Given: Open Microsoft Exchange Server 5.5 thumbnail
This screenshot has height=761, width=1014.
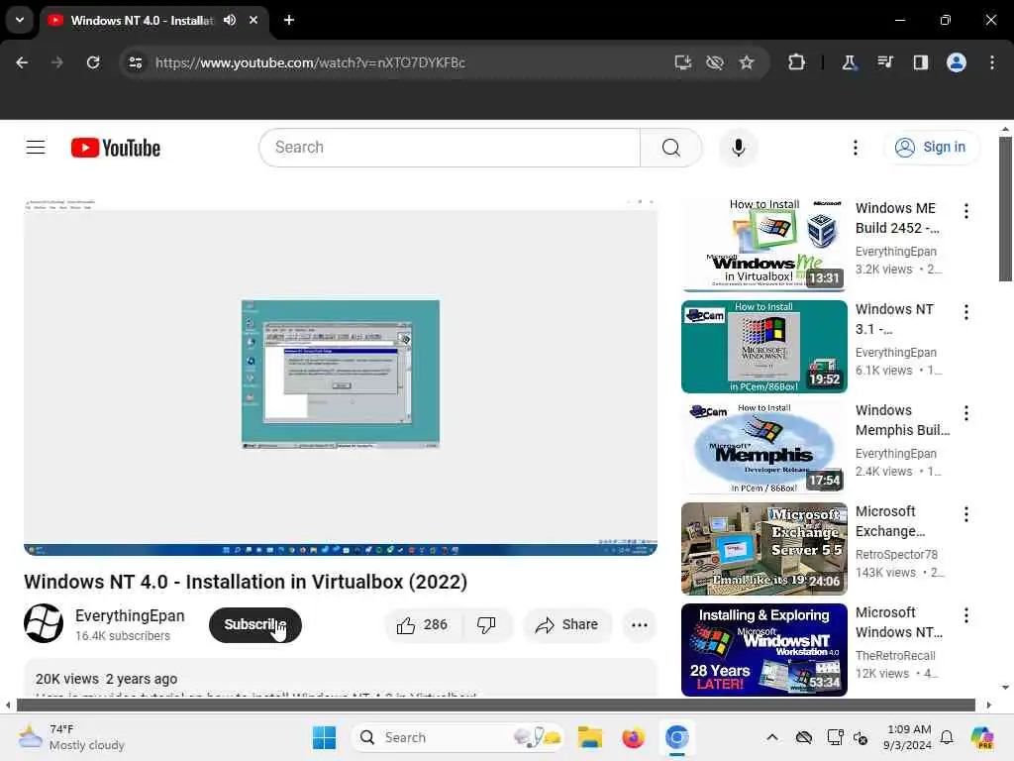Looking at the screenshot, I should pos(763,549).
